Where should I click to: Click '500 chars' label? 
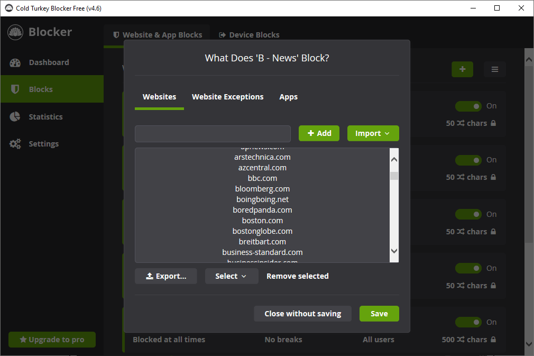[x=464, y=340]
